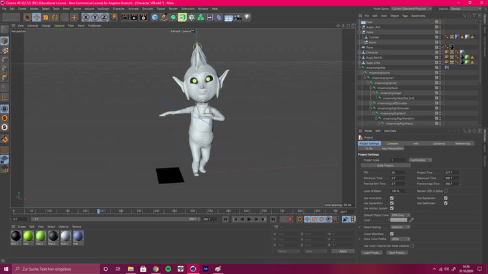This screenshot has height=274, width=488.
Task: Go to end of animation
Action: 273,219
